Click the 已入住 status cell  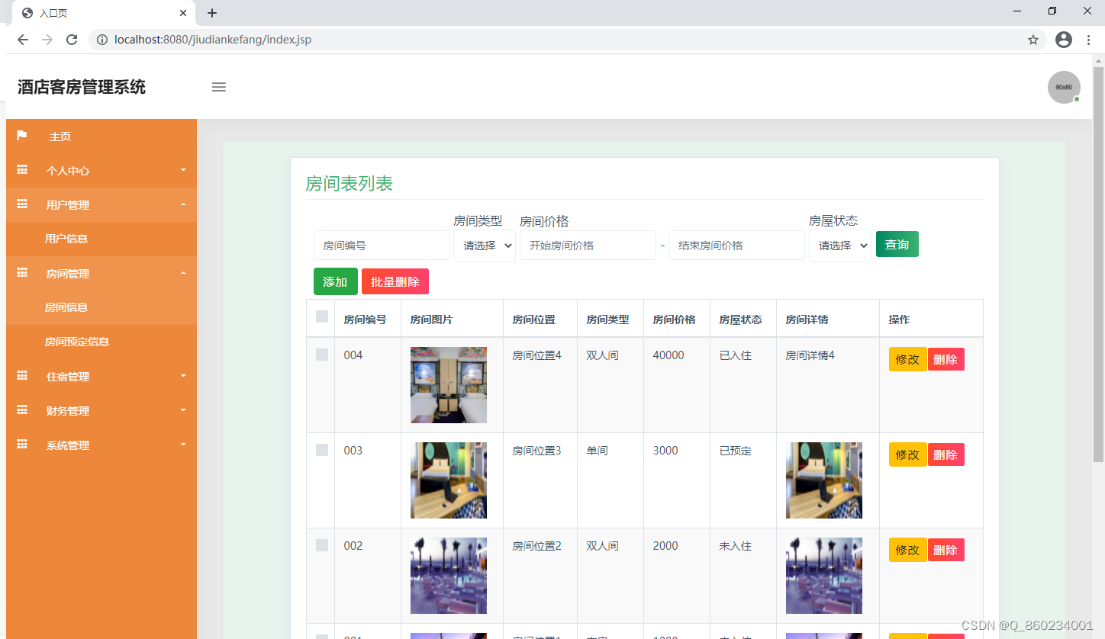(x=735, y=355)
